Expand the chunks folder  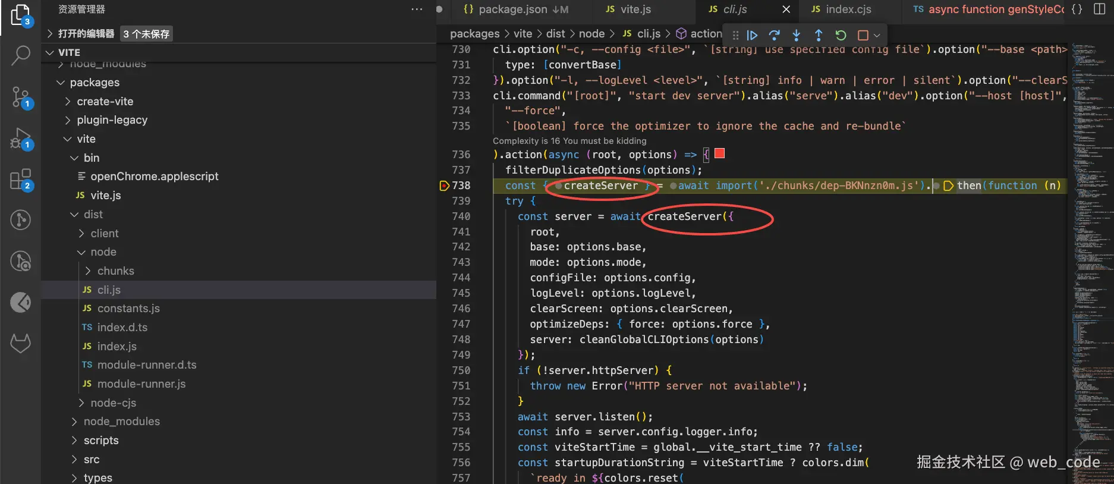point(115,271)
